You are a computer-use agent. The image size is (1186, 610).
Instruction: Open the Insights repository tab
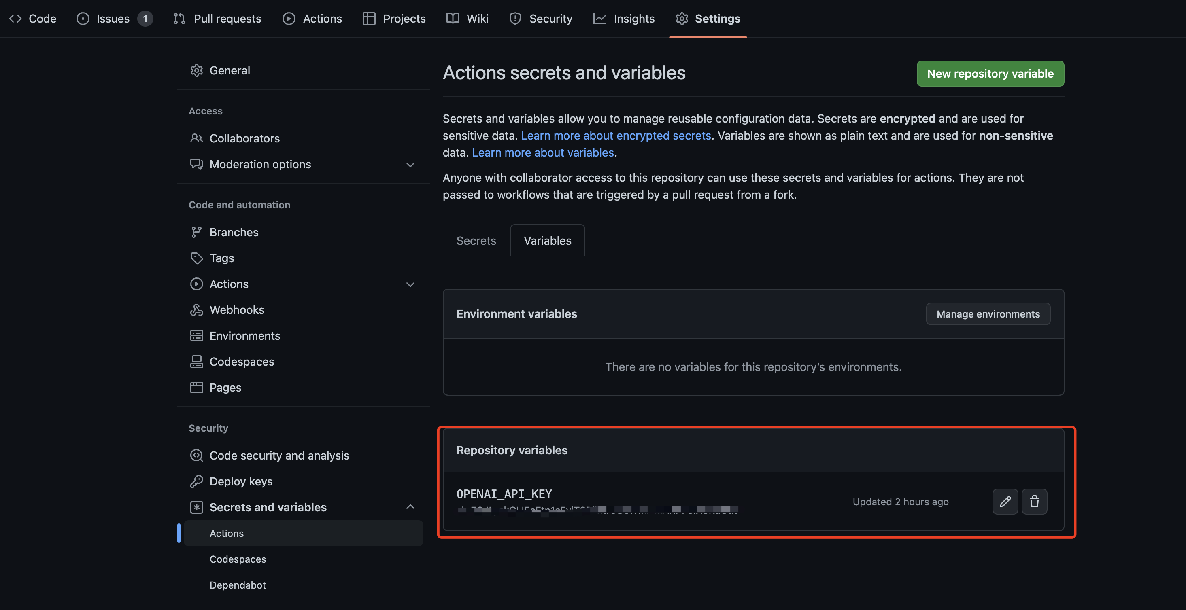click(624, 18)
